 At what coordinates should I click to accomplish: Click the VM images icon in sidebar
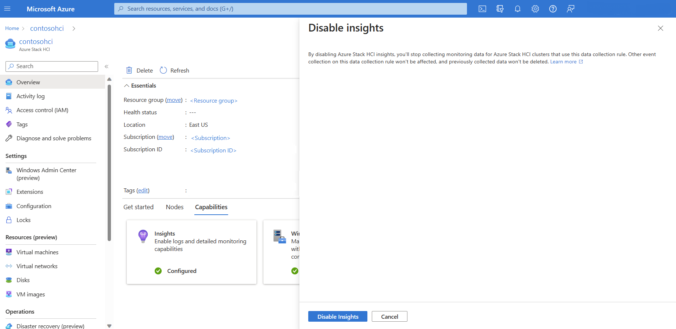(9, 294)
